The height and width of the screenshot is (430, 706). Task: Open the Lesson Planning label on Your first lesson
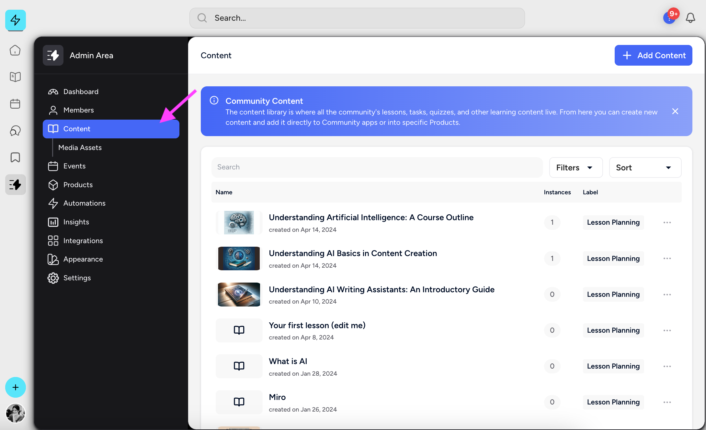click(613, 330)
